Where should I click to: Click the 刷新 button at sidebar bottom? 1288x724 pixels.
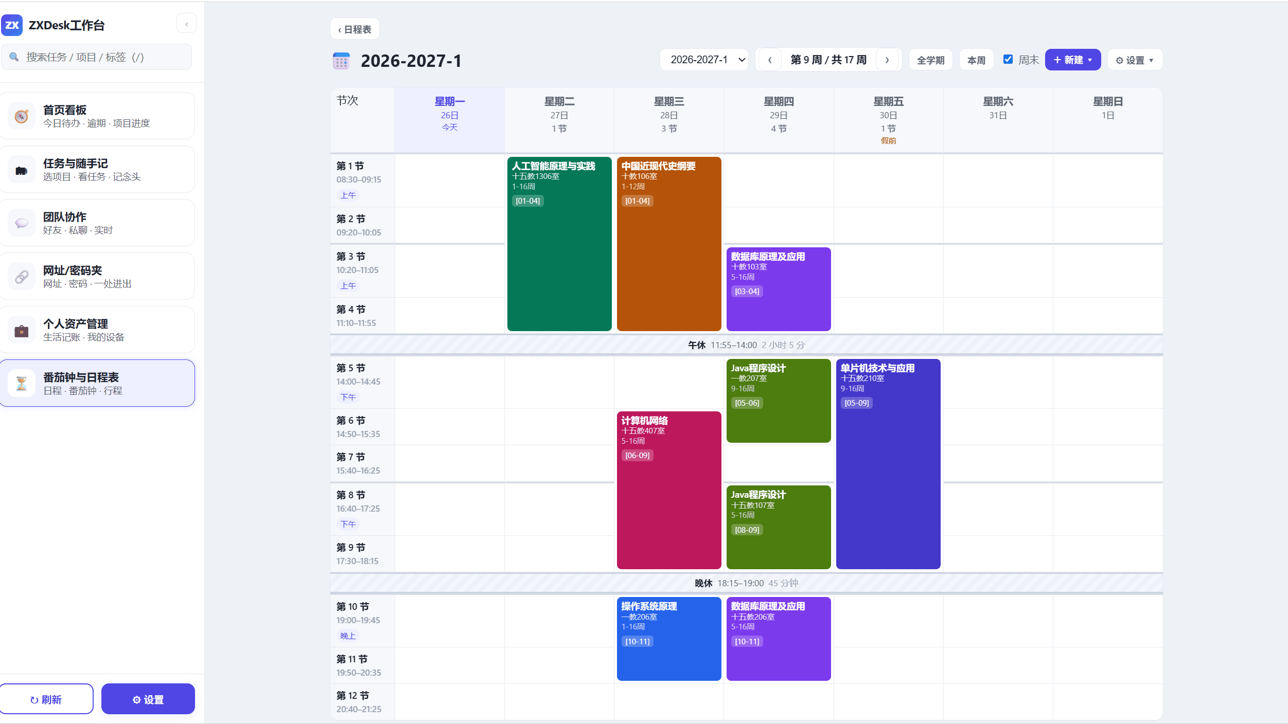[46, 699]
